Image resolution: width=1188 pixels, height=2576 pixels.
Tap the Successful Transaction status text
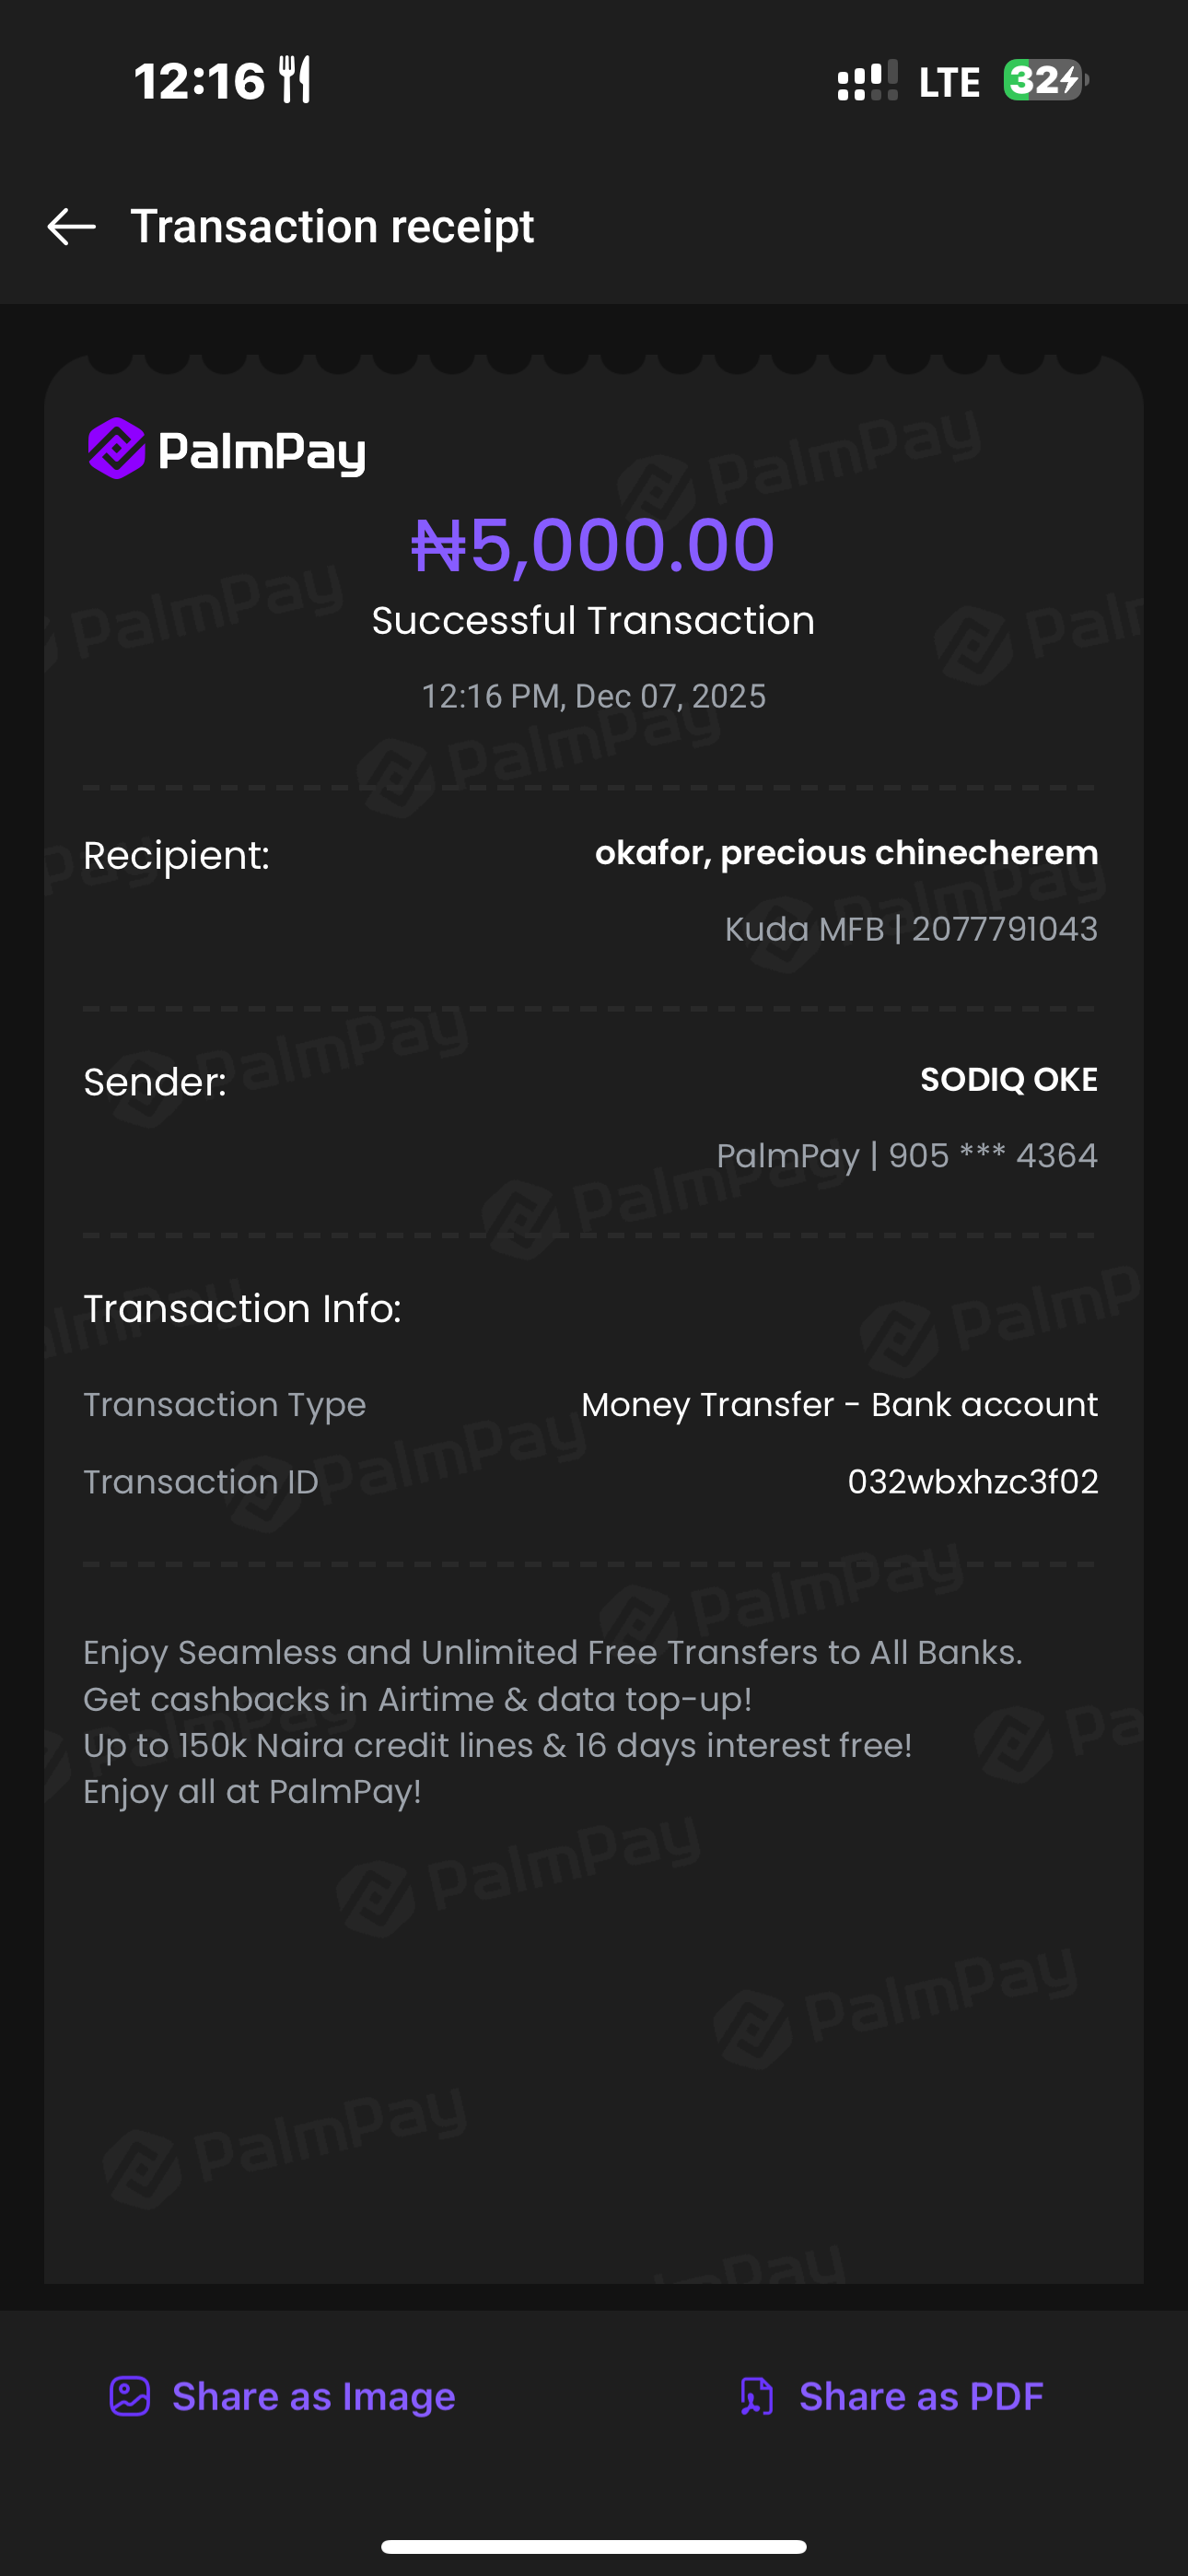click(x=593, y=621)
